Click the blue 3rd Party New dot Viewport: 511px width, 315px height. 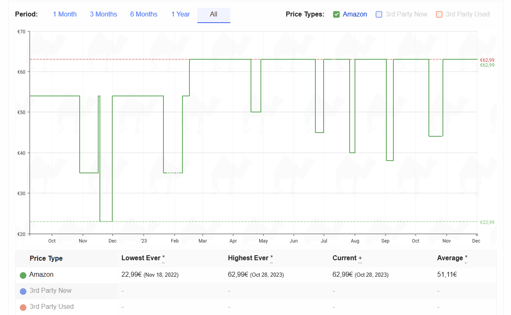click(23, 291)
